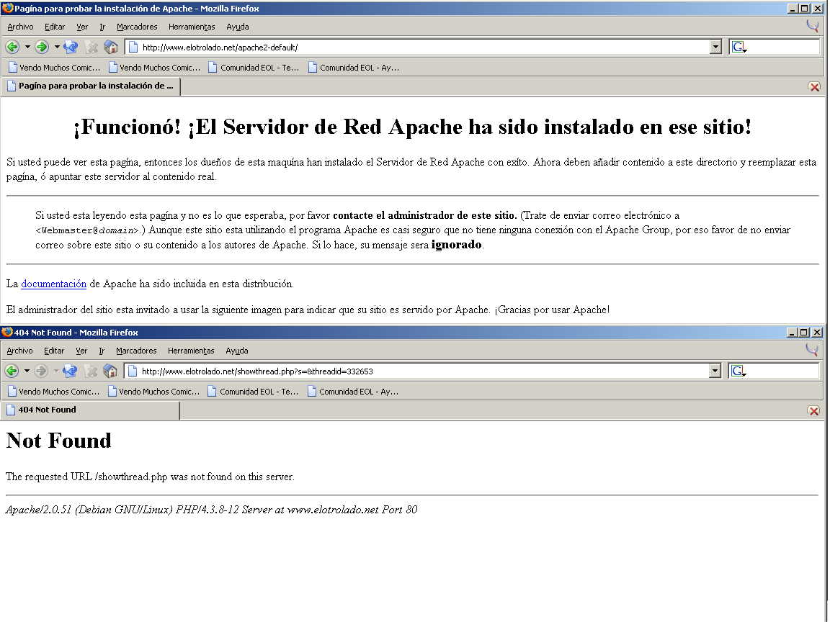Maximize the 404 Not Found Firefox window
The width and height of the screenshot is (830, 622).
point(803,332)
